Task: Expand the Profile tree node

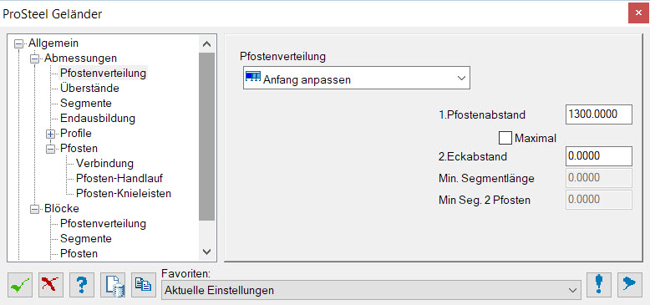Action: coord(51,134)
